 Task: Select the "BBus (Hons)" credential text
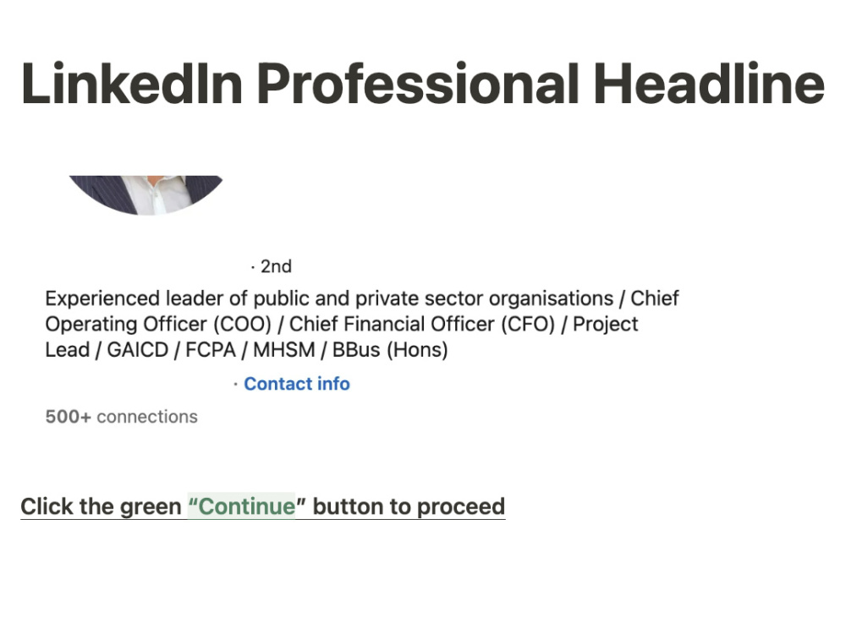coord(390,350)
